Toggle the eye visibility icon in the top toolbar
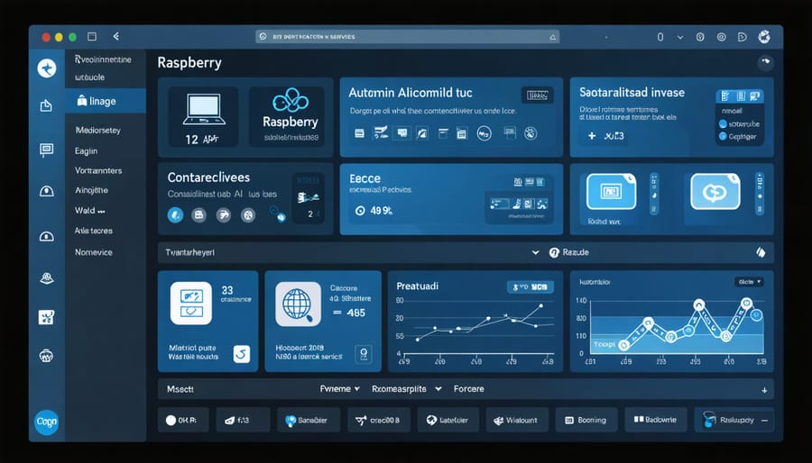 pyautogui.click(x=721, y=37)
